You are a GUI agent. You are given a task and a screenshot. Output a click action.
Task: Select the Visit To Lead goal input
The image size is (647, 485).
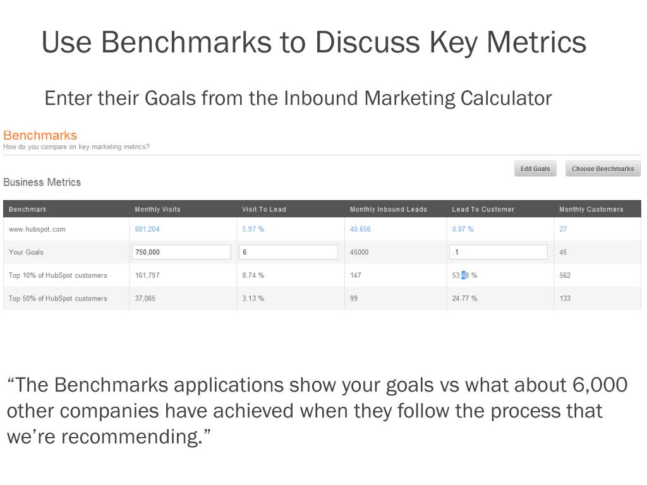pos(288,252)
